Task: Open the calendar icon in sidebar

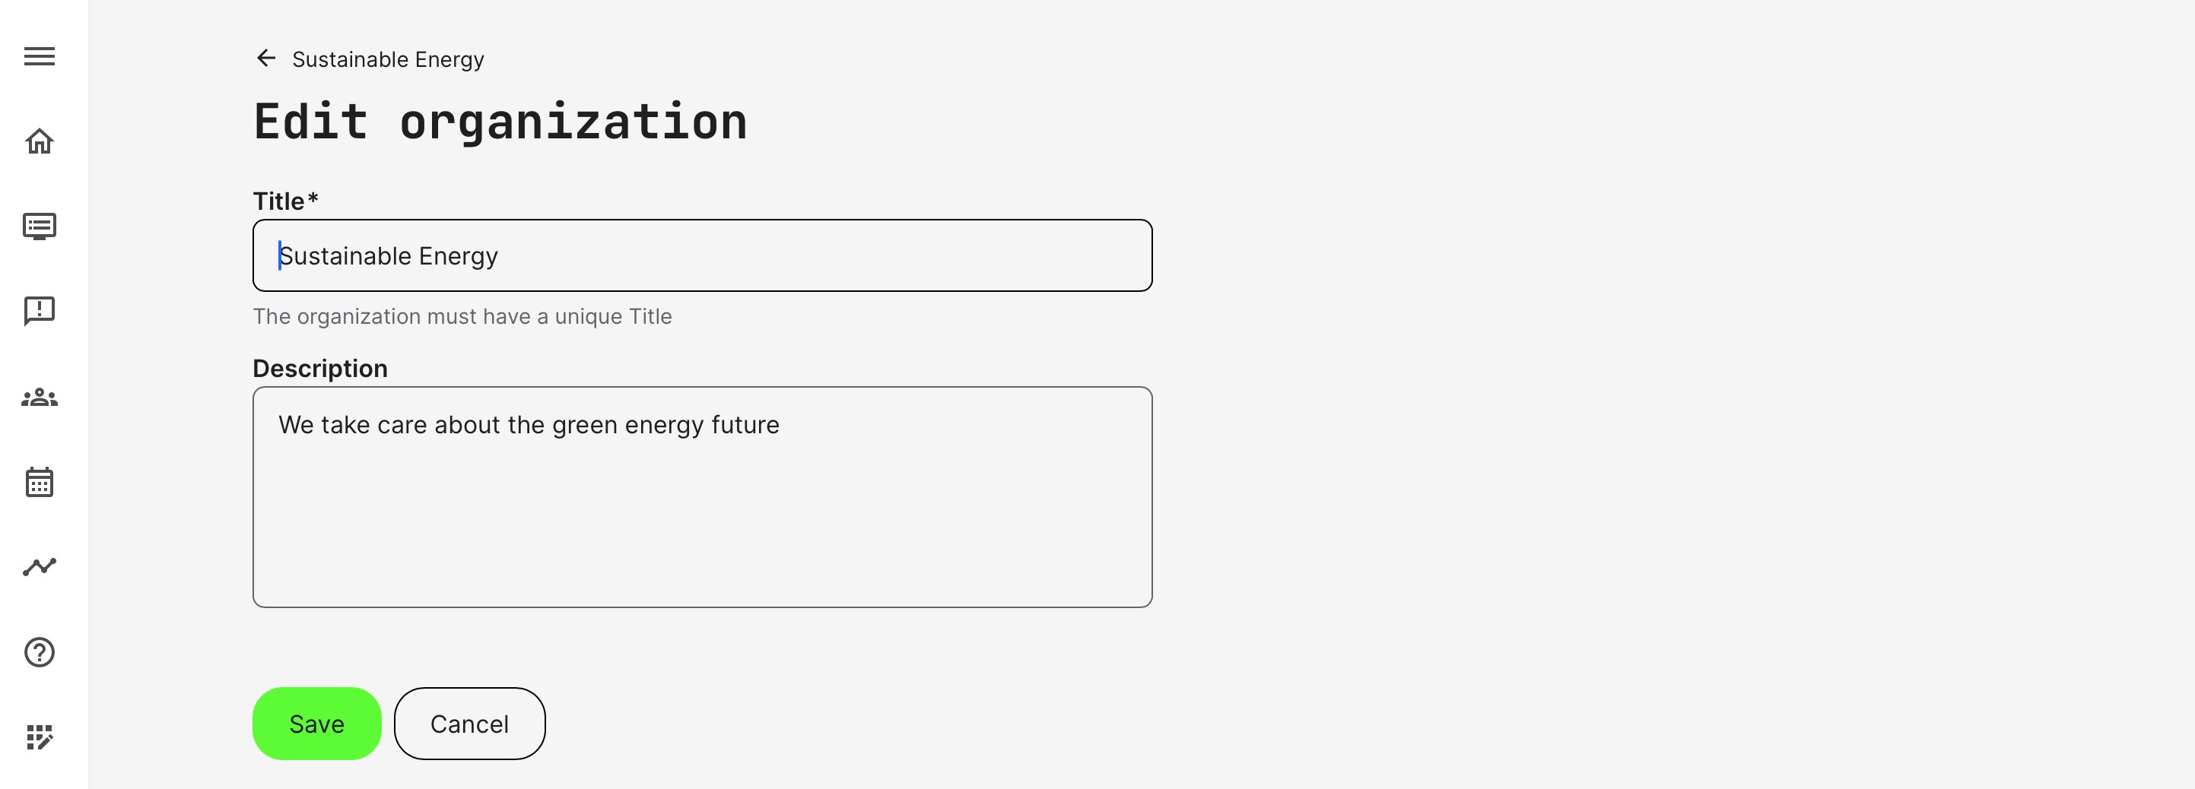Action: tap(40, 483)
